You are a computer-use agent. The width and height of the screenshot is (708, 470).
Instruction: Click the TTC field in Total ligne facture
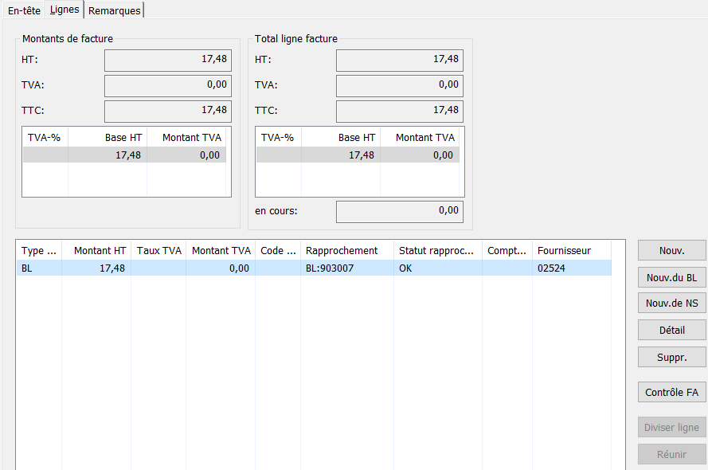400,111
